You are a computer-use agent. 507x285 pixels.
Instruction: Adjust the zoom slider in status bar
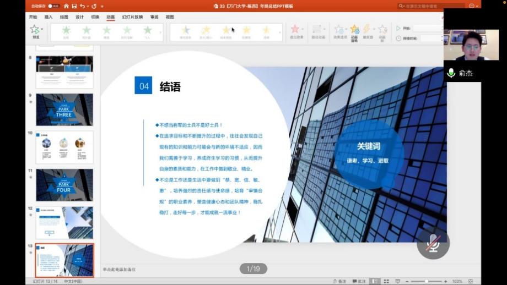(427, 282)
